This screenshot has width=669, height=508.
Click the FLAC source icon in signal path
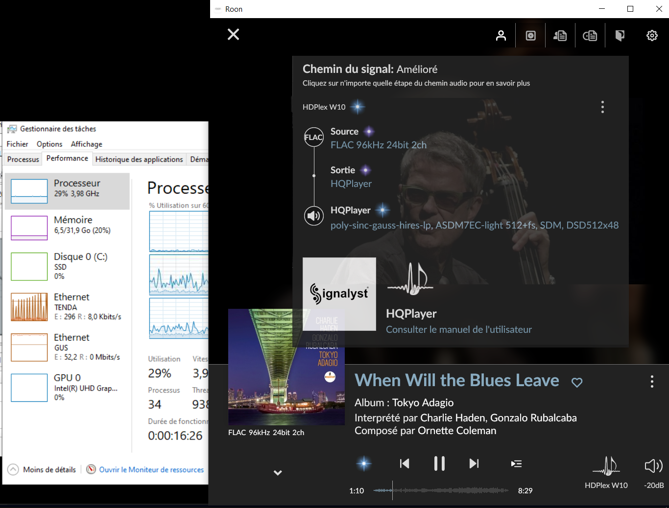tap(314, 137)
